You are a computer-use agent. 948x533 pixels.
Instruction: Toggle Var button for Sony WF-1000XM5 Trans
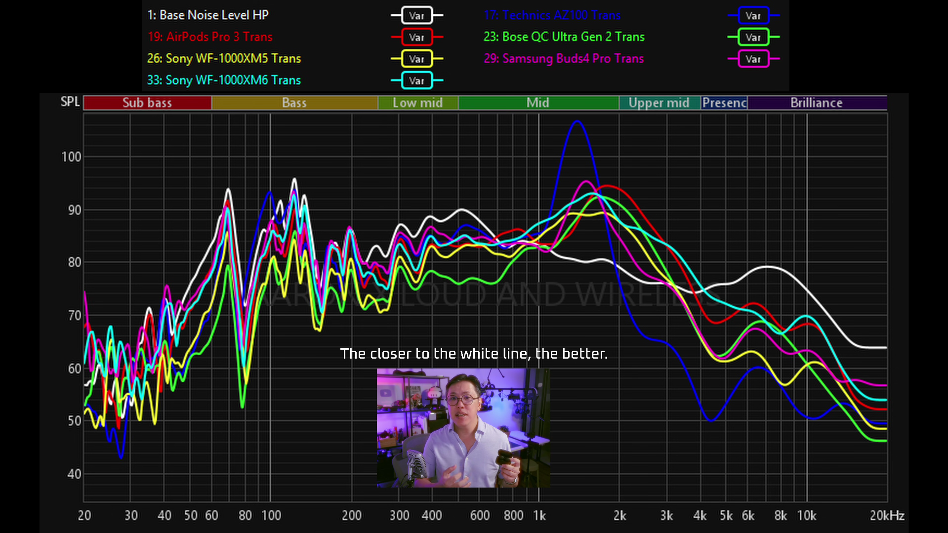tap(416, 59)
